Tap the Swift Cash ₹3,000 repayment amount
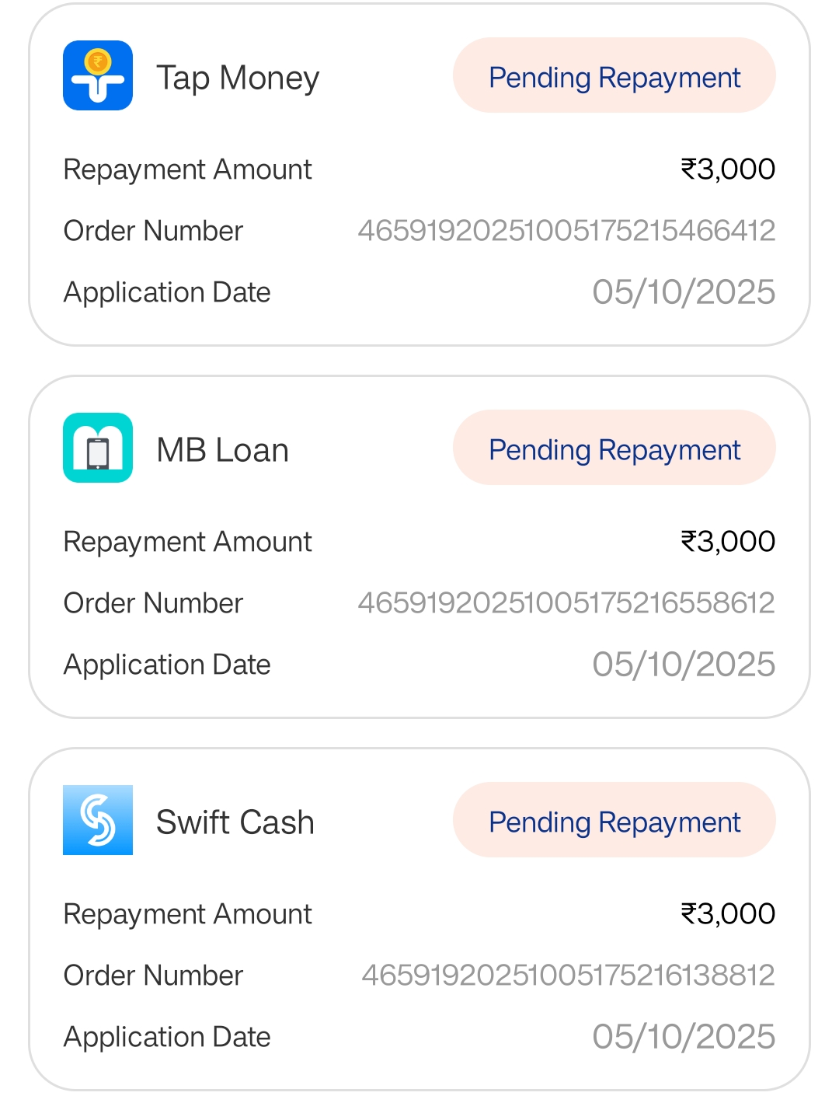The height and width of the screenshot is (1096, 839). (x=728, y=914)
